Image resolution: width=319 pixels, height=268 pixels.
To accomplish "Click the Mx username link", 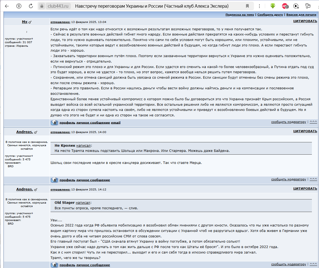I will tap(25, 22).
